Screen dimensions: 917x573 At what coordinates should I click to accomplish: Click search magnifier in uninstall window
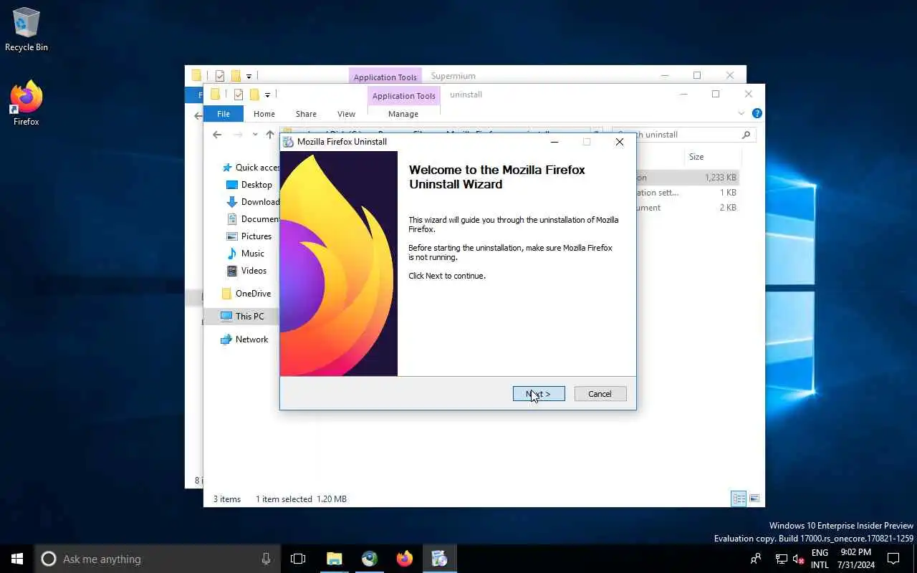coord(746,135)
